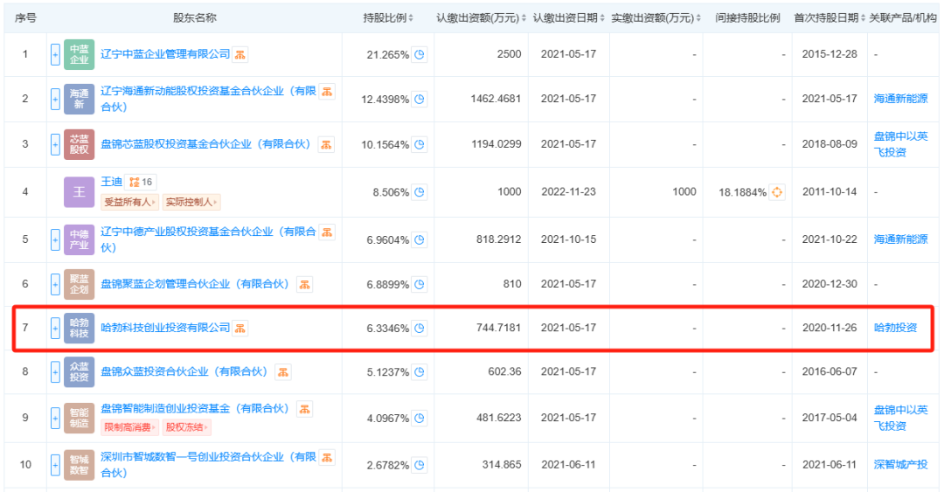Open 王迪 person profile link
This screenshot has width=944, height=492.
point(111,182)
